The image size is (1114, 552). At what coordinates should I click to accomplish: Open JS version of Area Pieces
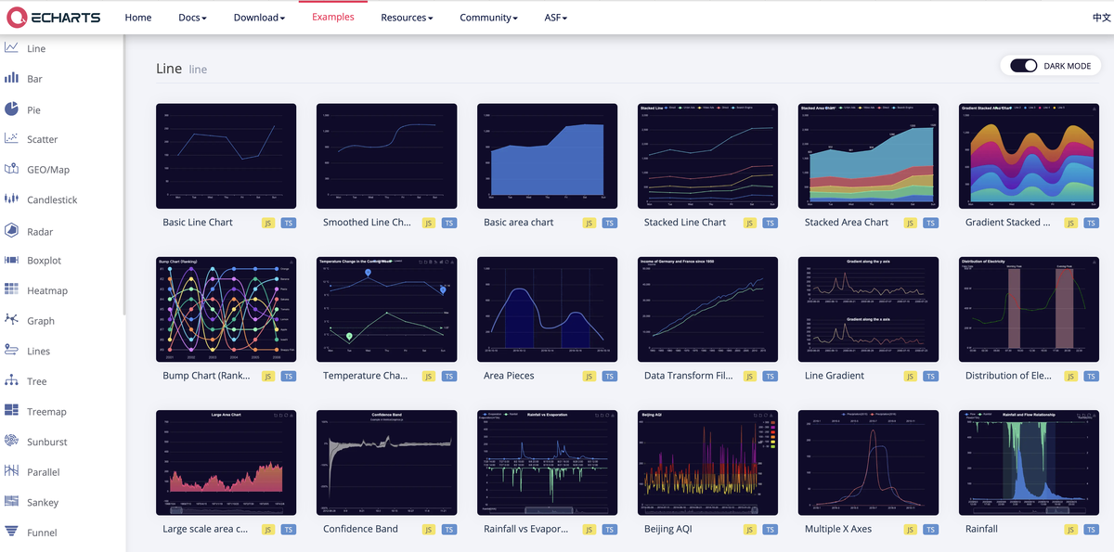[589, 376]
